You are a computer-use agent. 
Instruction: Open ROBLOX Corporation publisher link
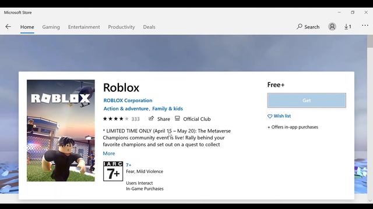128,100
